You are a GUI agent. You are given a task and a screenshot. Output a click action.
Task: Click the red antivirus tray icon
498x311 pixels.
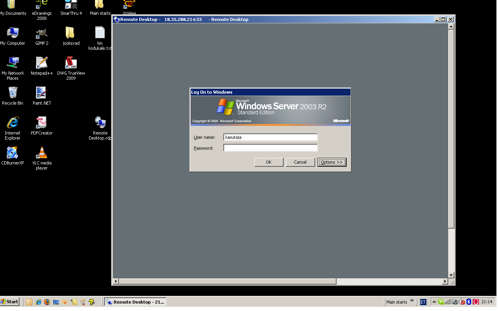pos(475,302)
